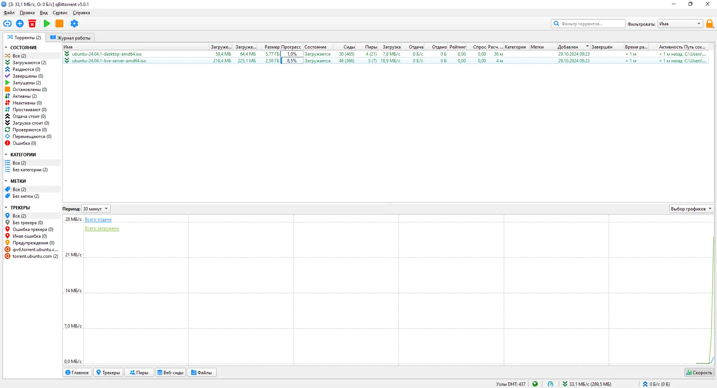717x388 pixels.
Task: Select the Раздаются (0) status filter
Action: click(32, 69)
